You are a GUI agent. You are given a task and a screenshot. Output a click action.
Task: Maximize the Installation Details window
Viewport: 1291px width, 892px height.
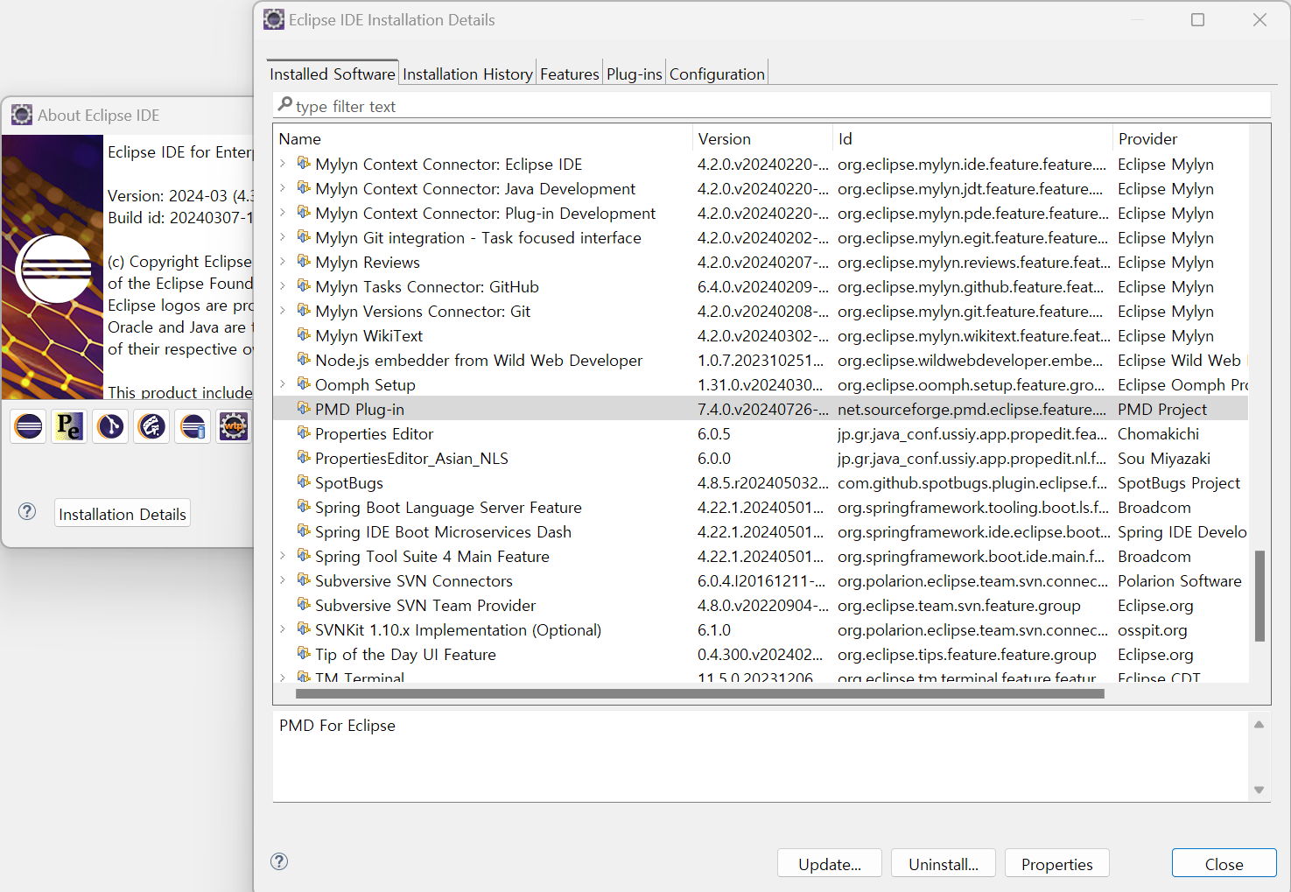coord(1197,20)
